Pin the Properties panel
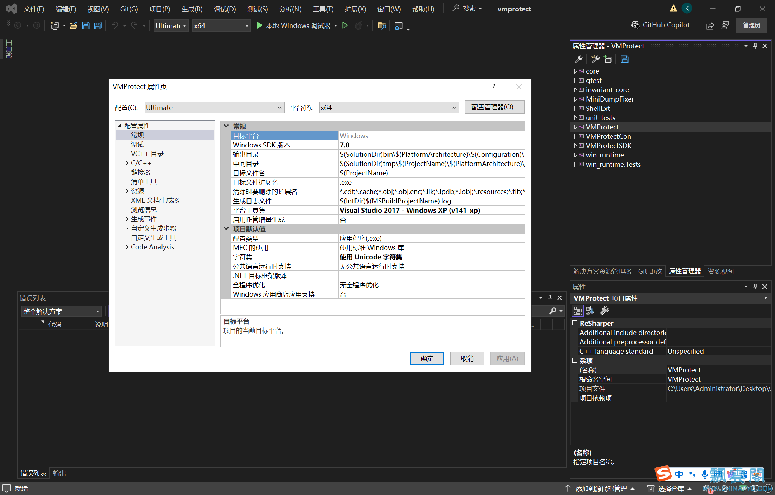Screen dimensions: 775x495 (755, 286)
